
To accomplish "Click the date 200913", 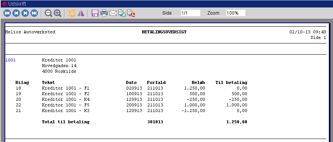I will [134, 105].
